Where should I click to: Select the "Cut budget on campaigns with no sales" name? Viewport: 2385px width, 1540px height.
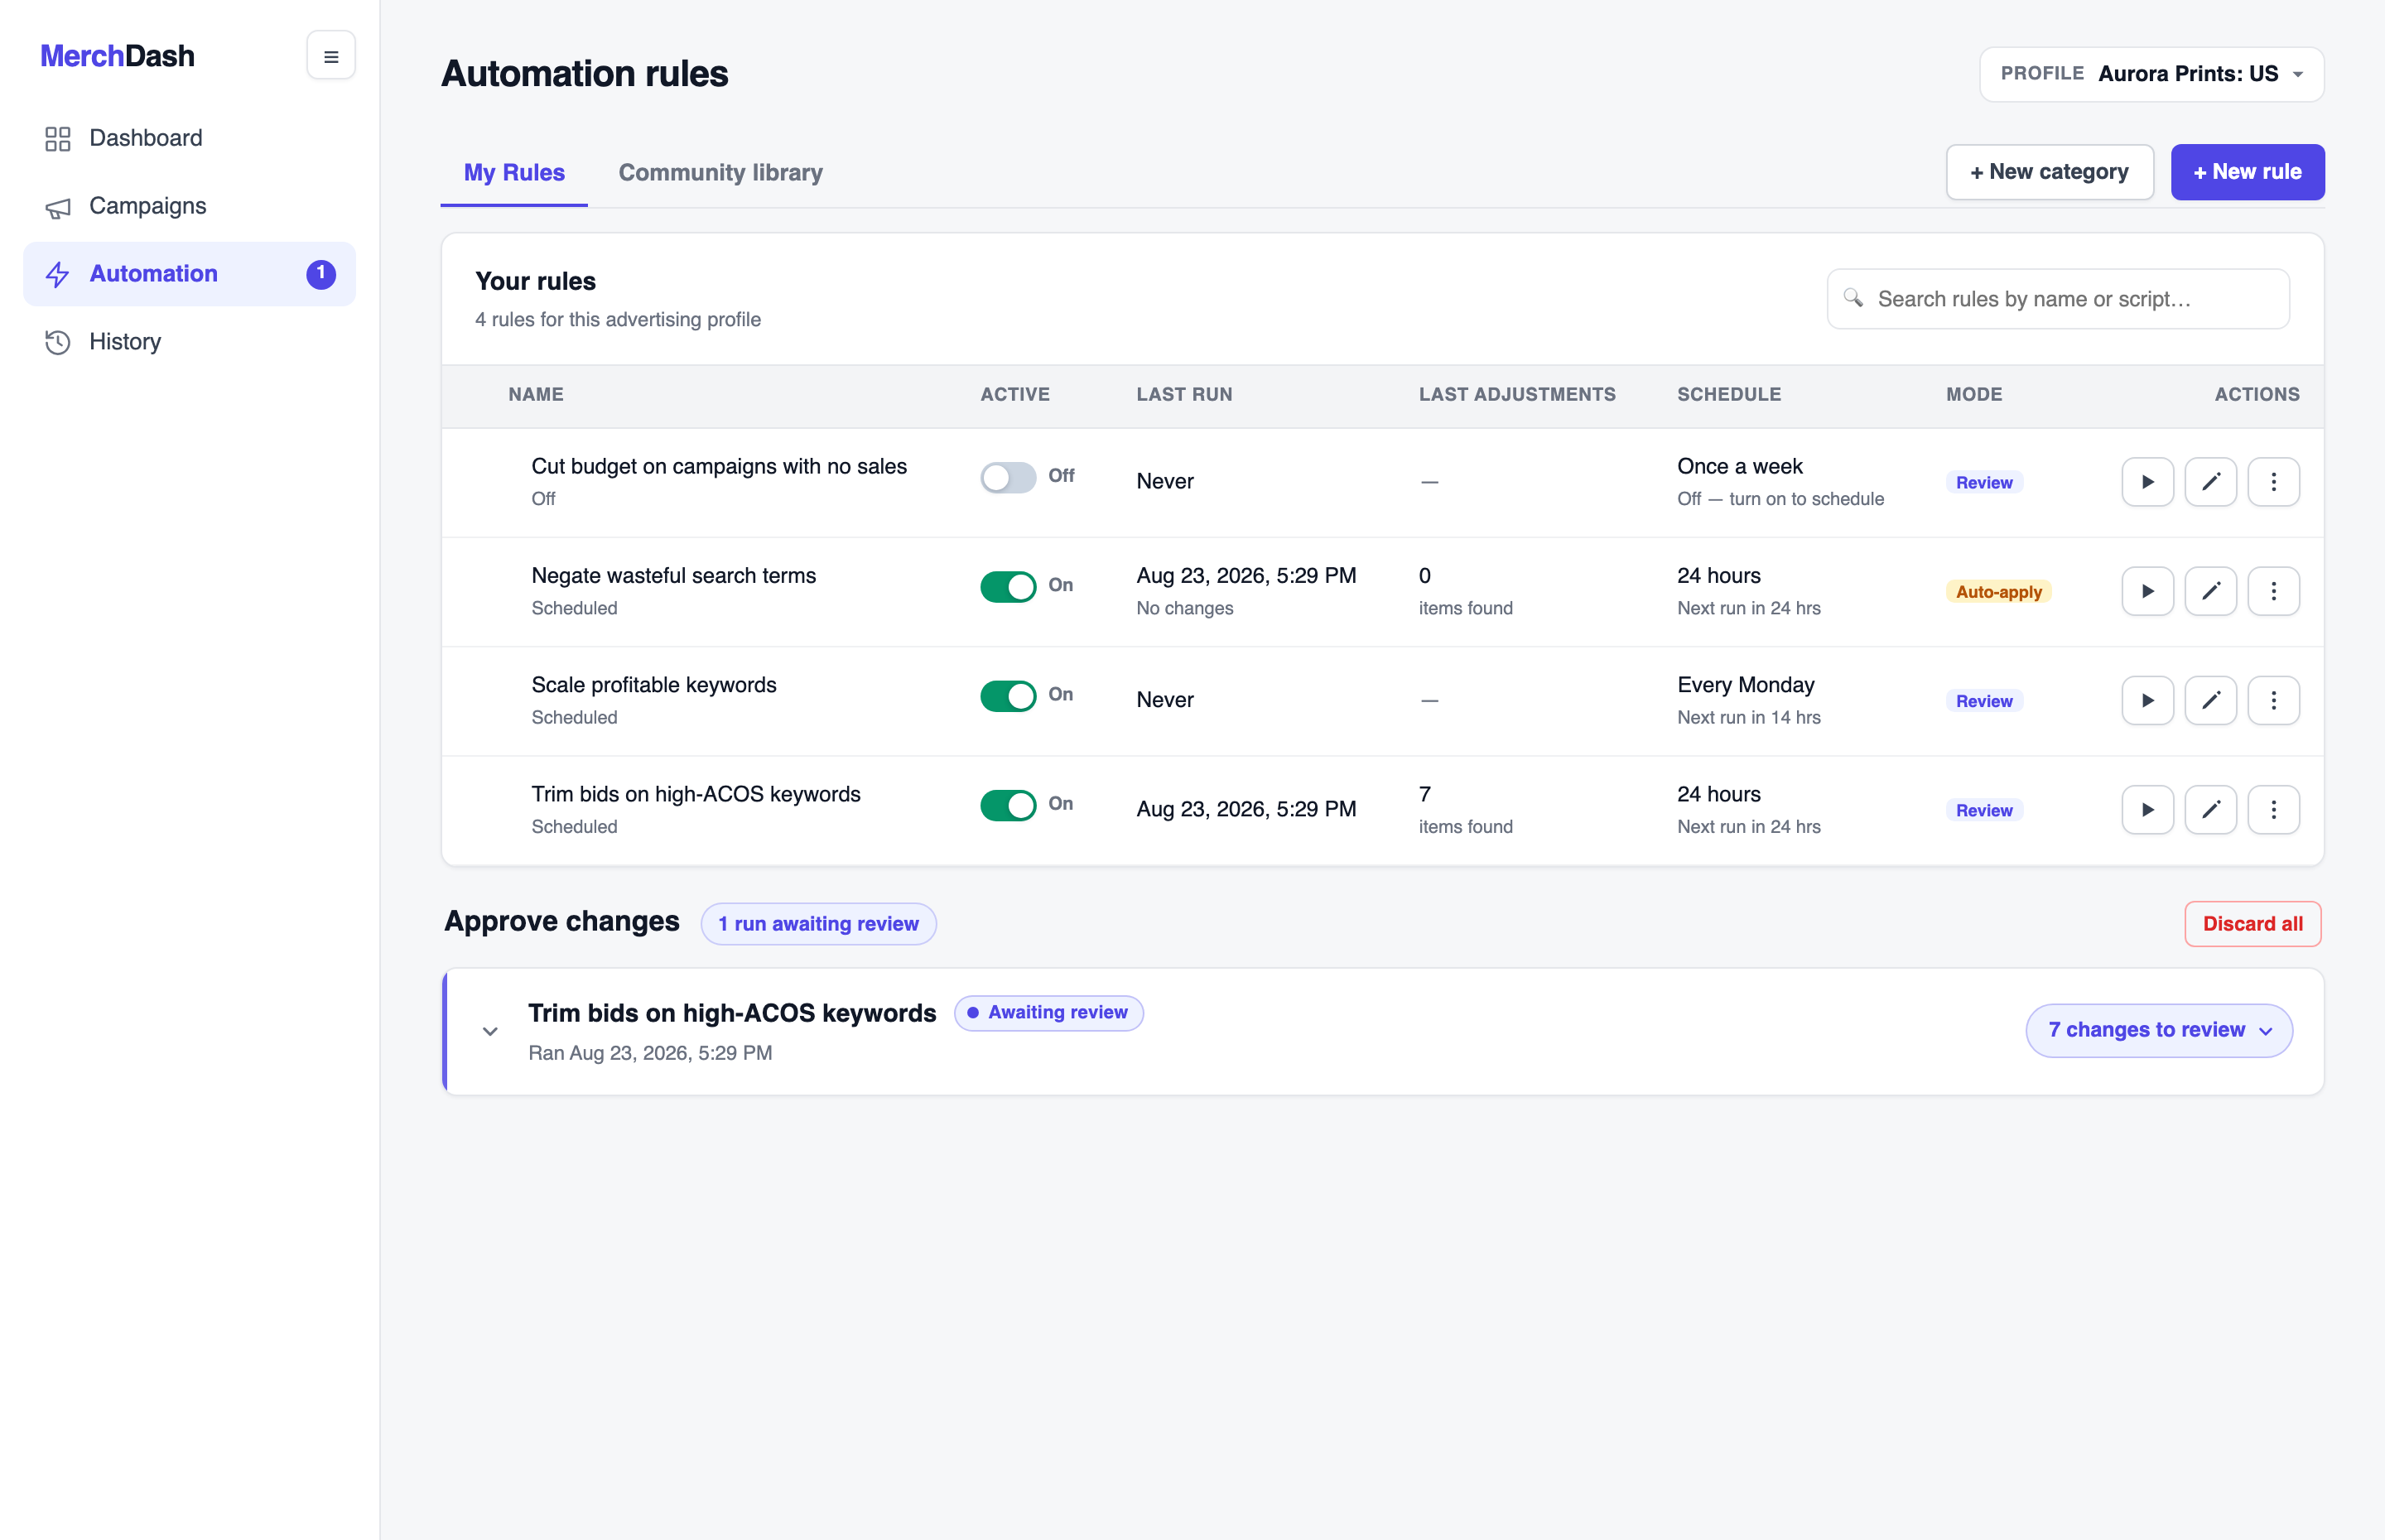click(x=719, y=466)
